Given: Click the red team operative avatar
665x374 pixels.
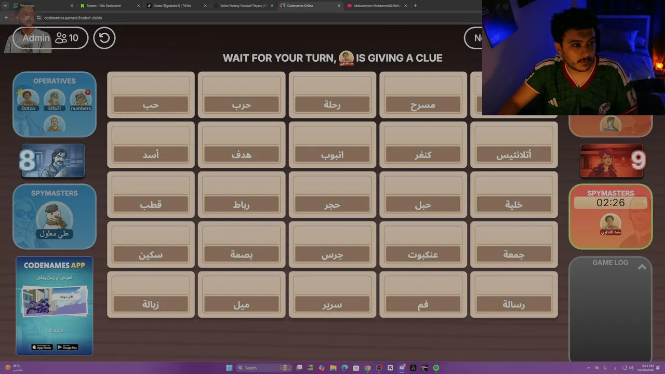Looking at the screenshot, I should 610,124.
